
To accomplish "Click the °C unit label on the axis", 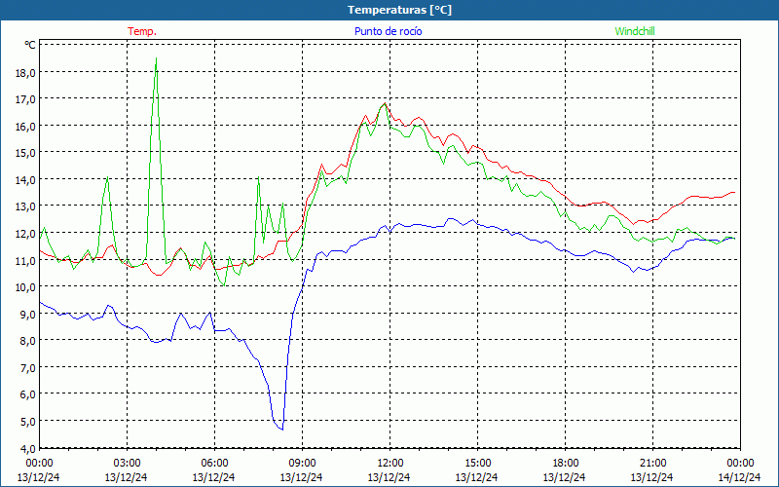I will click(30, 45).
